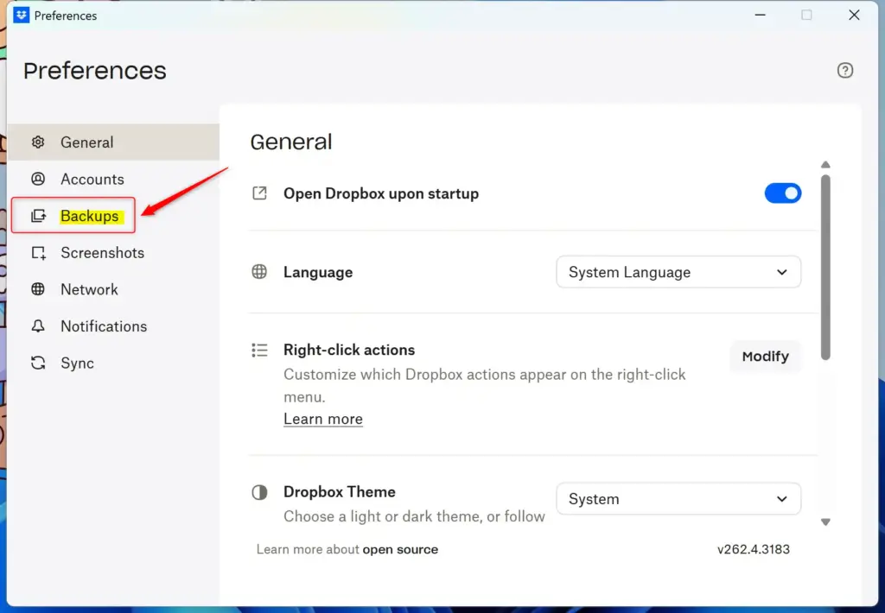885x613 pixels.
Task: Click the help question mark icon
Action: 845,71
